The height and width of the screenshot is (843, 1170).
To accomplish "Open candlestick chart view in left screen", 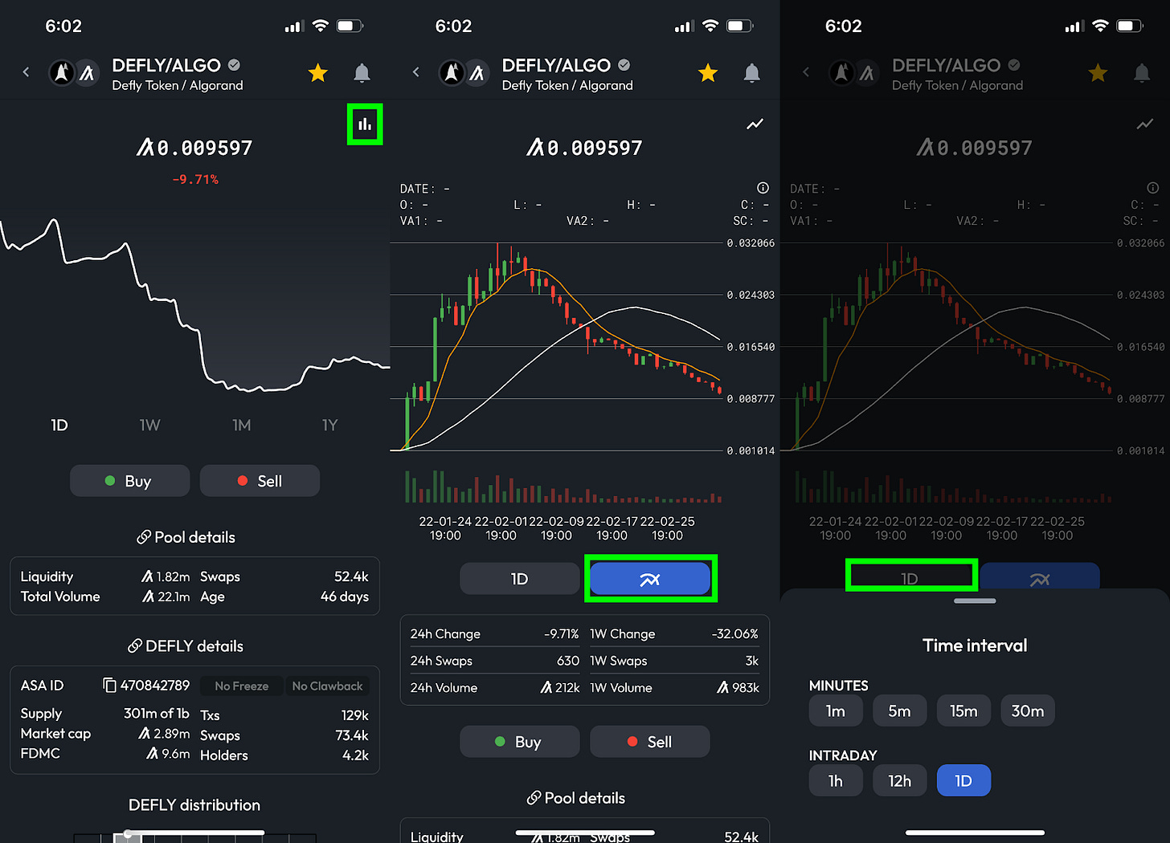I will [x=365, y=124].
